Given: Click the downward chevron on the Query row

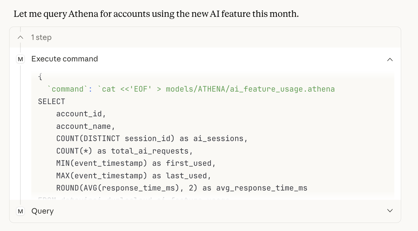Looking at the screenshot, I should pos(390,211).
